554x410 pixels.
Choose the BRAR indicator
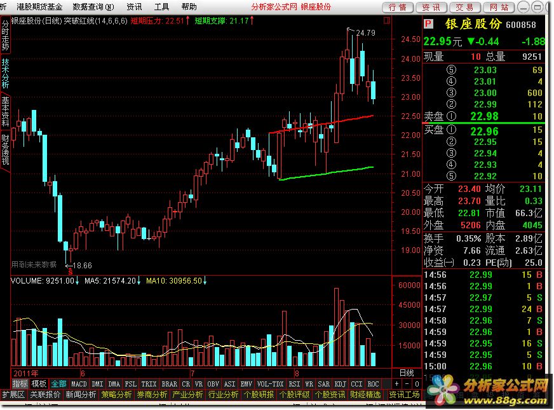[x=169, y=384]
